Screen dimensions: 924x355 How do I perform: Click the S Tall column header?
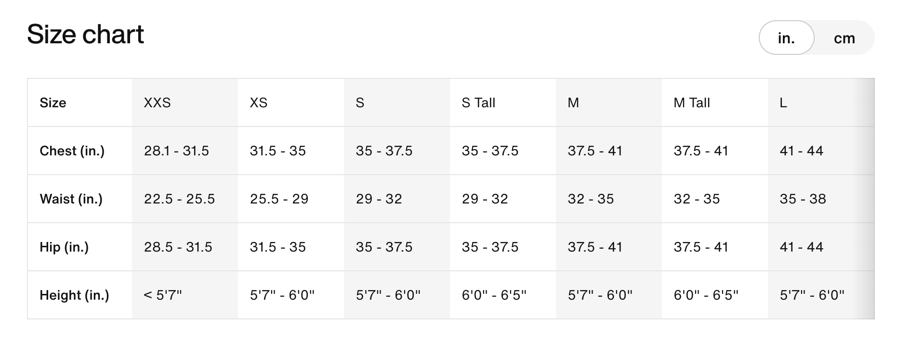click(478, 102)
